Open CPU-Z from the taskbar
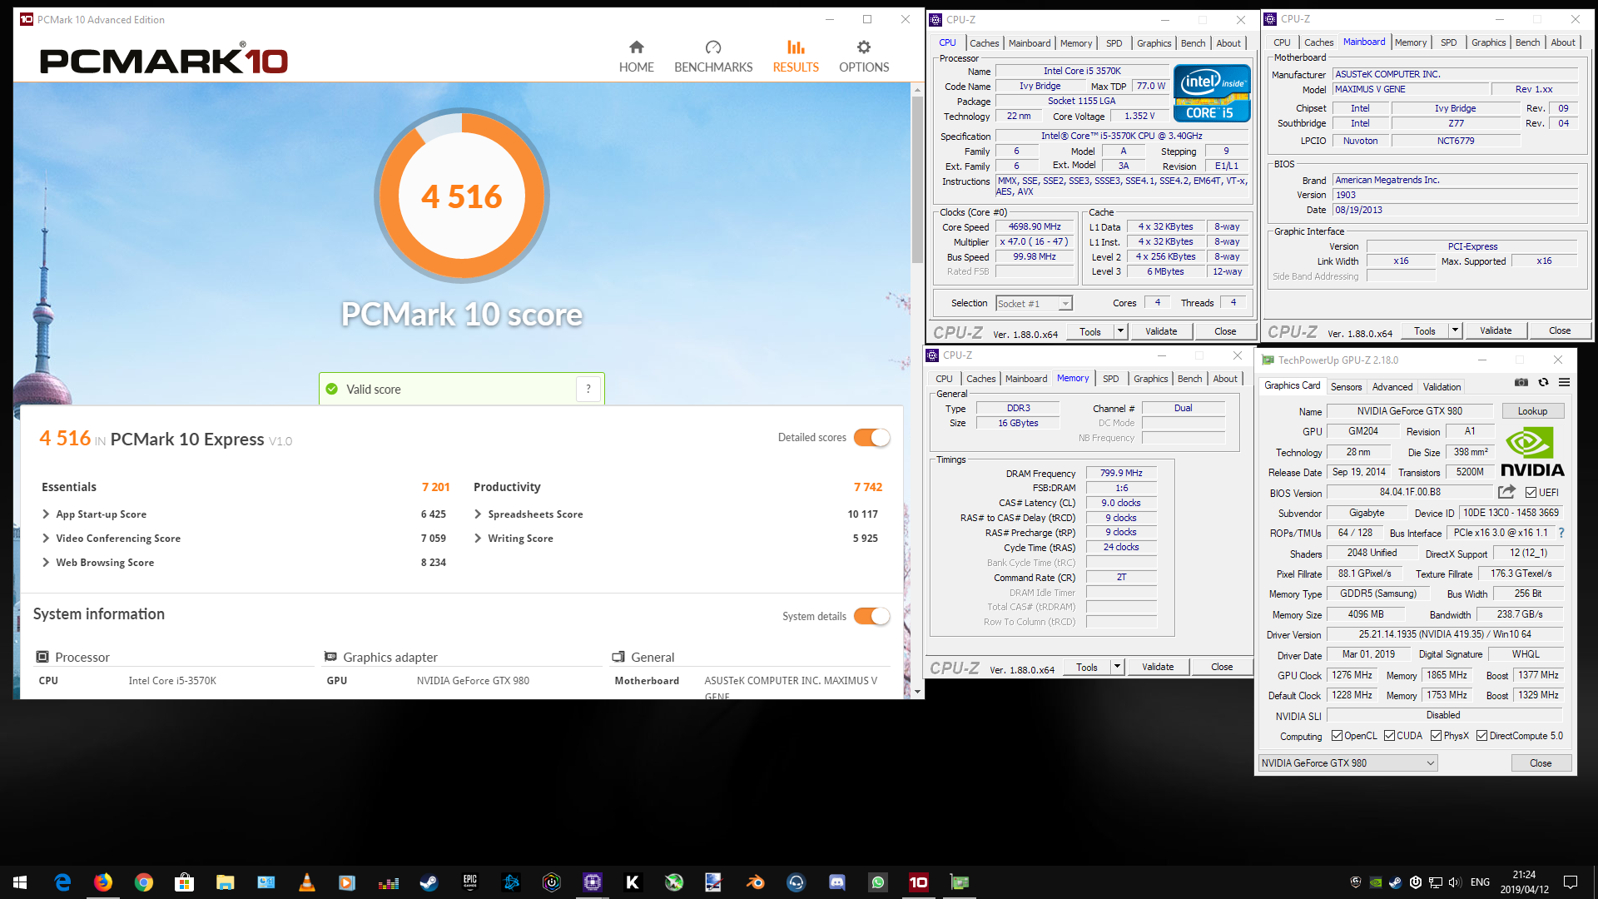1598x899 pixels. coord(593,882)
